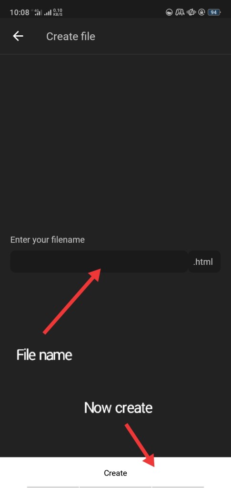Tap the File name annotation text
This screenshot has height=488, width=231.
click(x=44, y=355)
